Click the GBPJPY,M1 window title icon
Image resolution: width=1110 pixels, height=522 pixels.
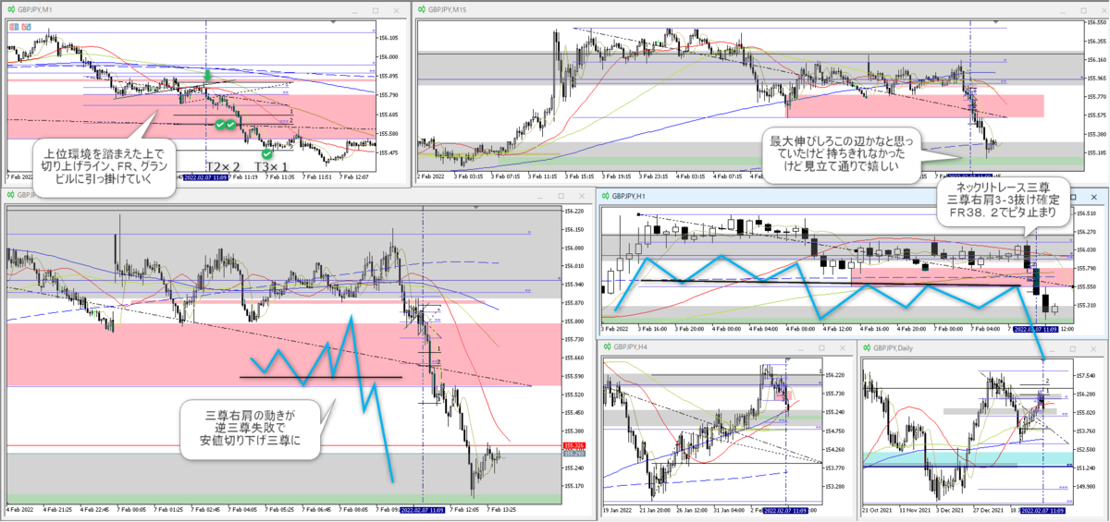click(10, 7)
